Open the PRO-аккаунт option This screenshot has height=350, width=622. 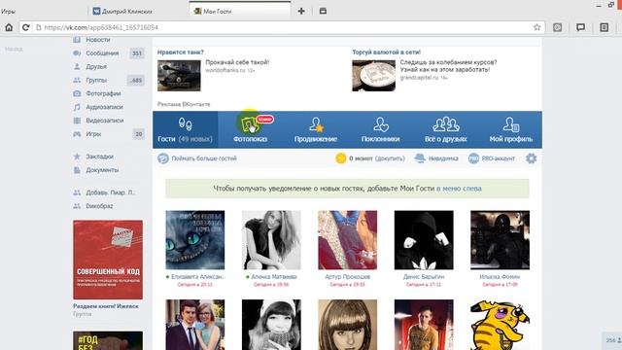click(492, 158)
